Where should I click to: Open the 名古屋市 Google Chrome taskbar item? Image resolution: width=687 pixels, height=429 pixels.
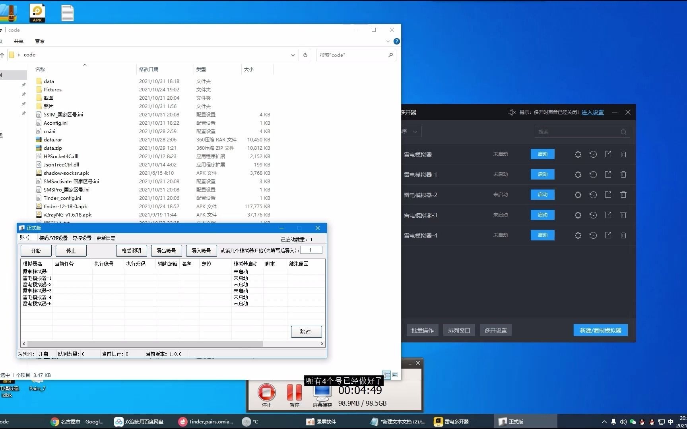[78, 422]
